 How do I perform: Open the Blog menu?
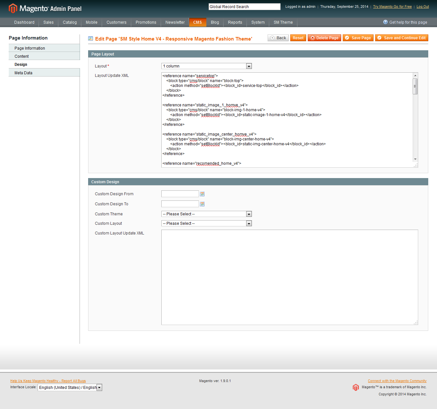(215, 22)
